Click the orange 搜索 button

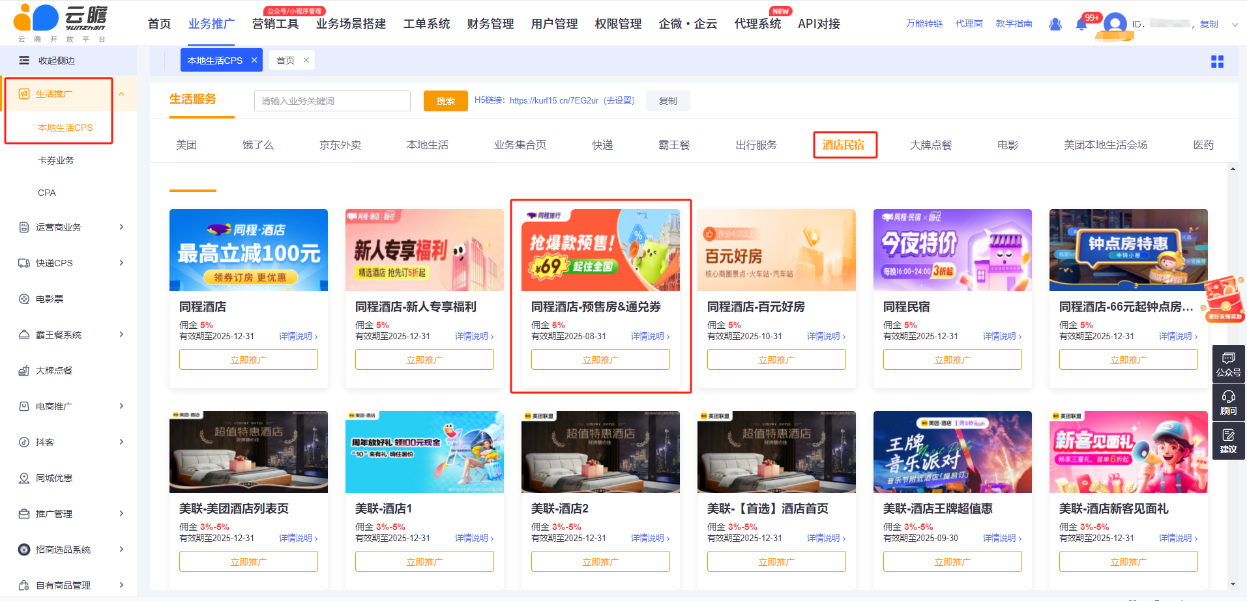tap(446, 101)
